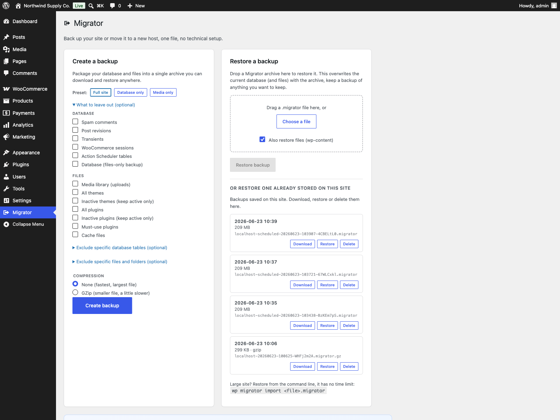Click the Comments bubble icon in sidebar
Image resolution: width=560 pixels, height=420 pixels.
[x=6, y=73]
